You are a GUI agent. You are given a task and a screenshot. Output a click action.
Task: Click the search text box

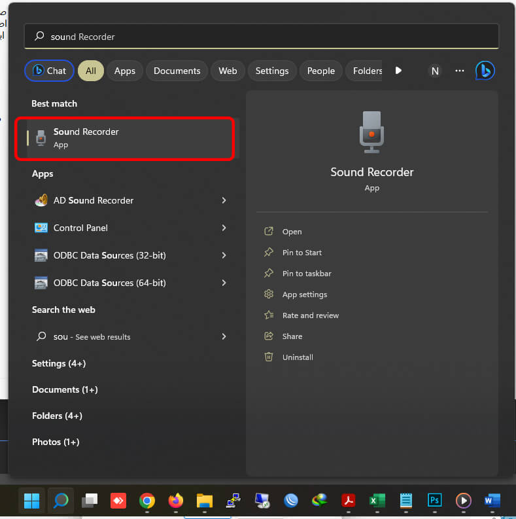[x=262, y=37]
